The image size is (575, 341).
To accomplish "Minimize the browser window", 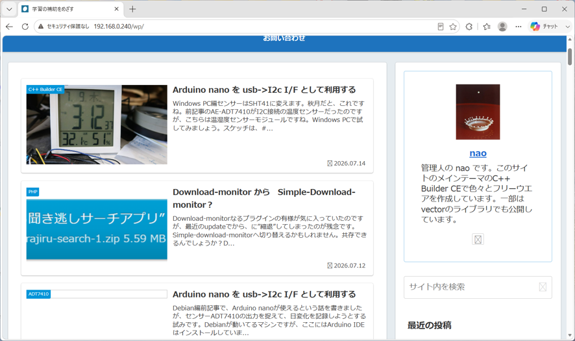I will coord(524,9).
